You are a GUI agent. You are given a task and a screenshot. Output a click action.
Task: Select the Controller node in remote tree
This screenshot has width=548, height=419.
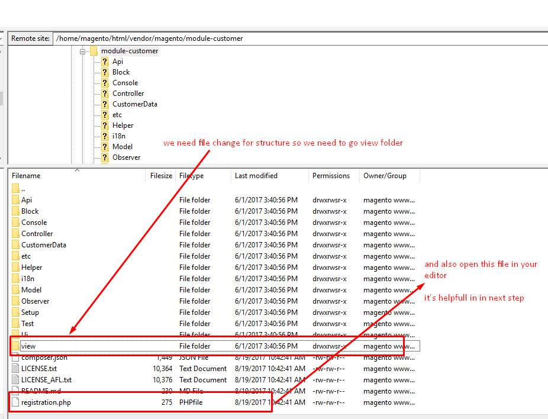(128, 94)
